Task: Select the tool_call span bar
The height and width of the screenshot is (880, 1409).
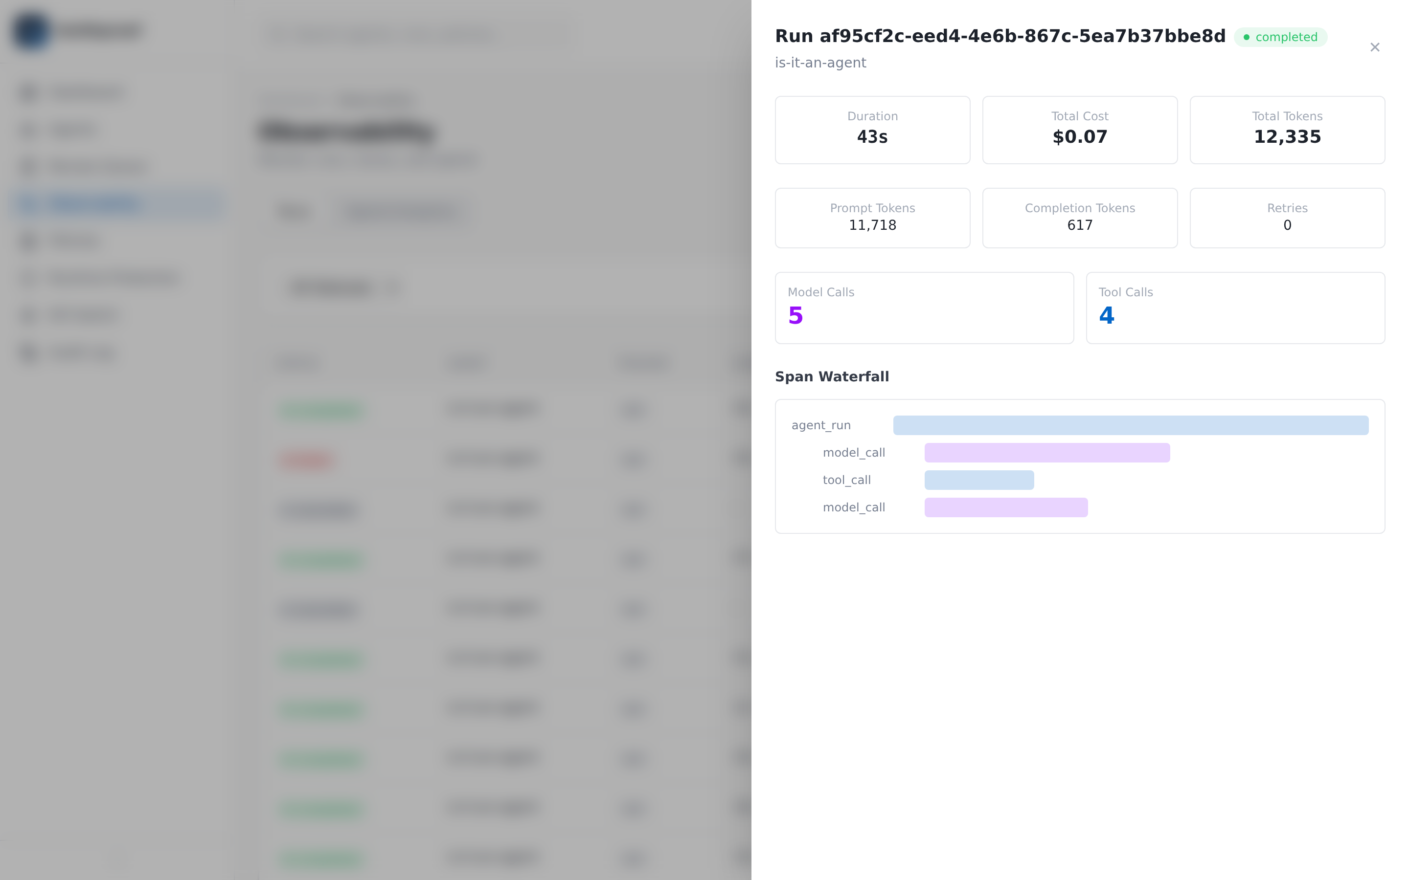Action: point(979,480)
